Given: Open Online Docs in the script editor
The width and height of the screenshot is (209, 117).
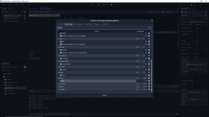Looking at the screenshot, I should [154, 12].
